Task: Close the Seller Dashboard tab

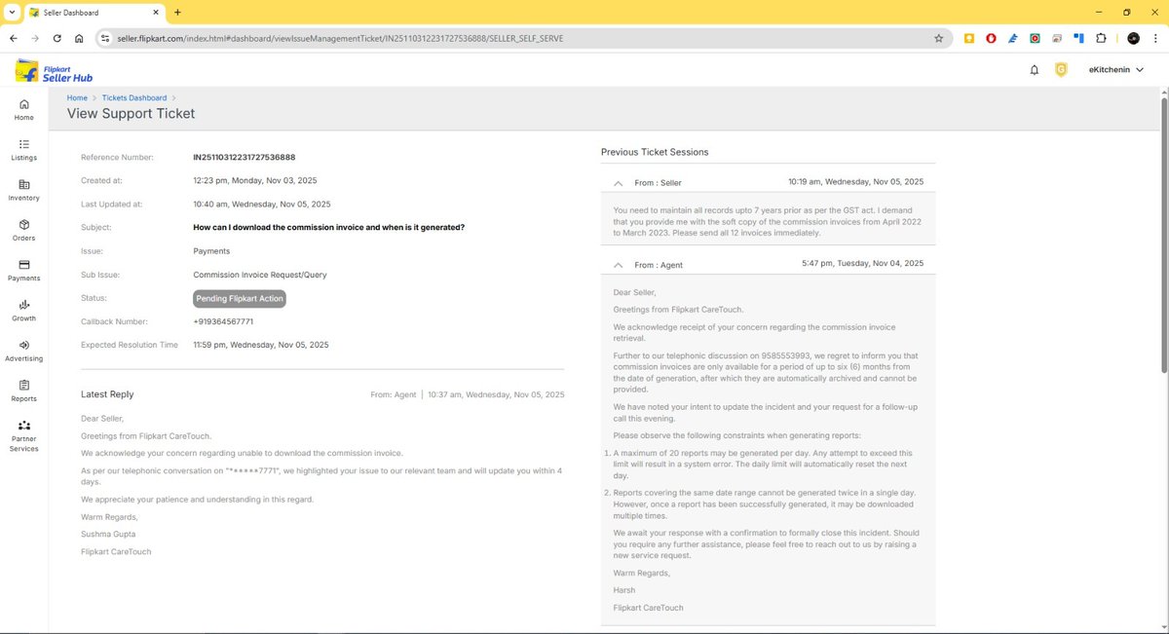Action: pyautogui.click(x=155, y=12)
